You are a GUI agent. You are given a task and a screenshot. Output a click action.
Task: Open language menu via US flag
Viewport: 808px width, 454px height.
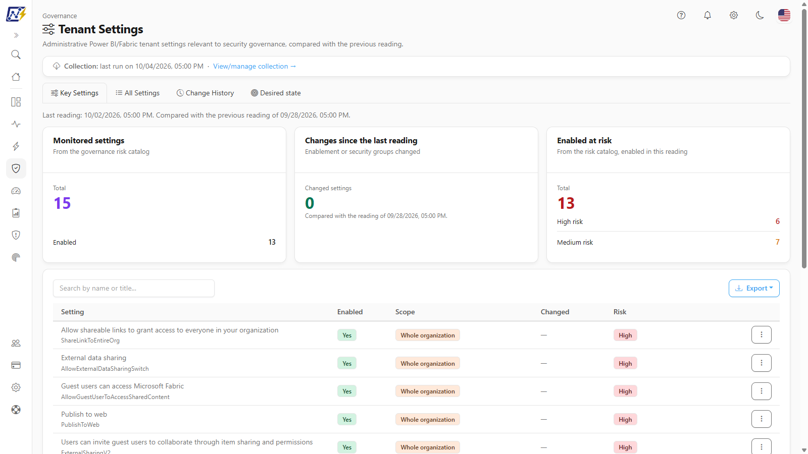784,15
